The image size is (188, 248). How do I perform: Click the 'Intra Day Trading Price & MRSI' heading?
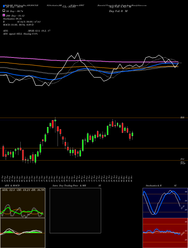[x=77, y=186]
